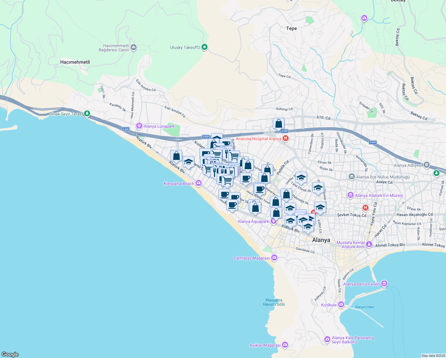
Task: Click the D400 road shield near Dinek Seyir Terası
Action: point(126,129)
